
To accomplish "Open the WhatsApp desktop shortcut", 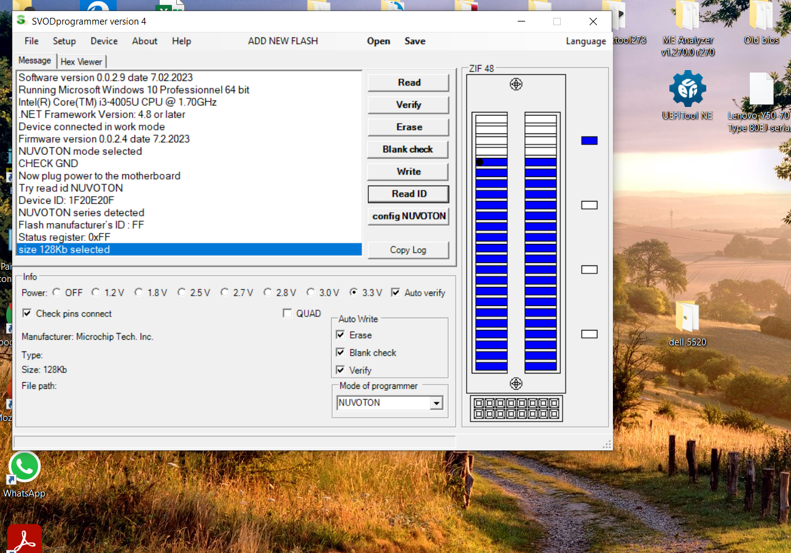I will 25,468.
